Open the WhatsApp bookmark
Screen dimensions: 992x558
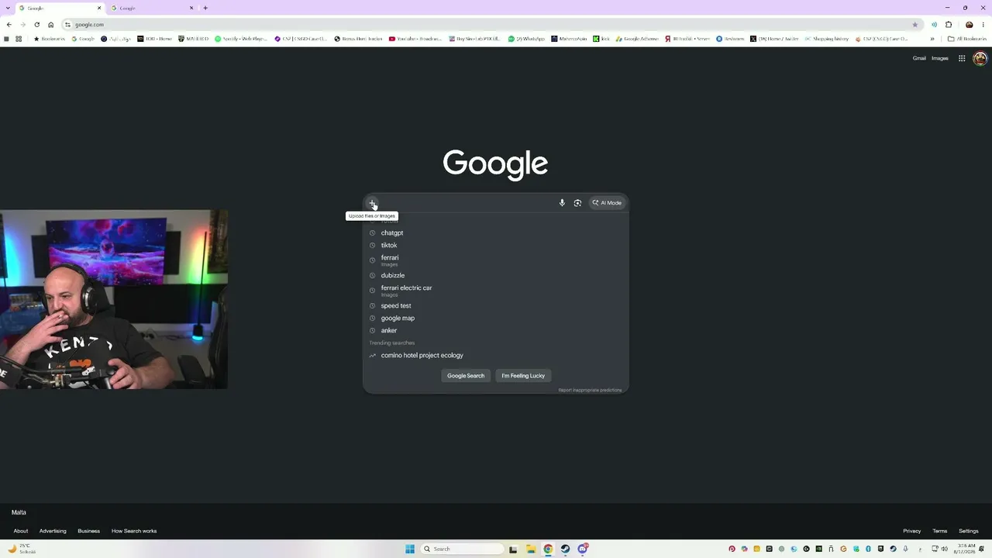[x=526, y=39]
